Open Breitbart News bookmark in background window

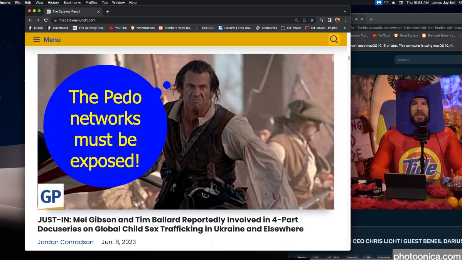pos(439,35)
